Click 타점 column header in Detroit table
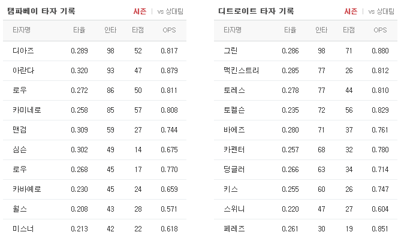The image size is (398, 241). [349, 30]
